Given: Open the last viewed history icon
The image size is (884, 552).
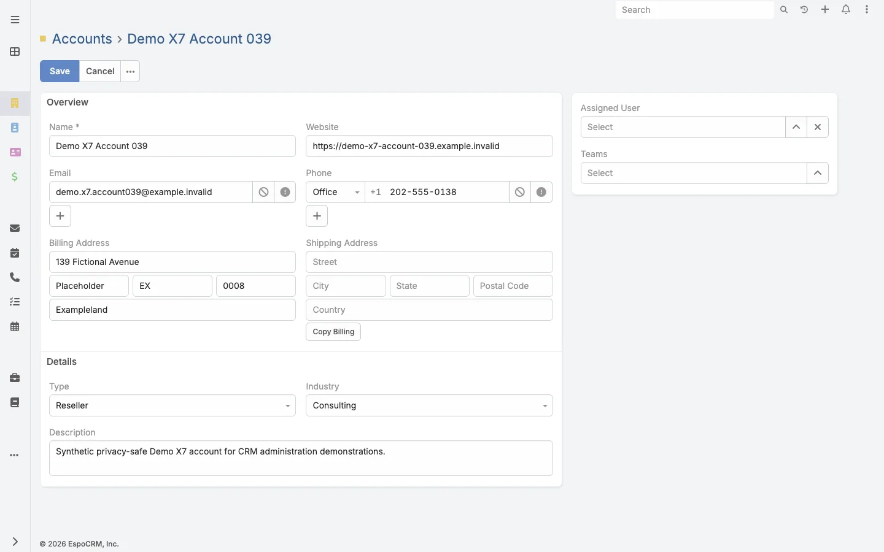Looking at the screenshot, I should 804,10.
